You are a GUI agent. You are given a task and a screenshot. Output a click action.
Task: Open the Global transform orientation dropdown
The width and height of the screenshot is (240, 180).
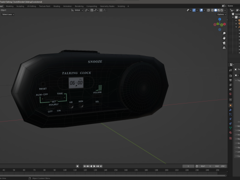click(x=77, y=10)
